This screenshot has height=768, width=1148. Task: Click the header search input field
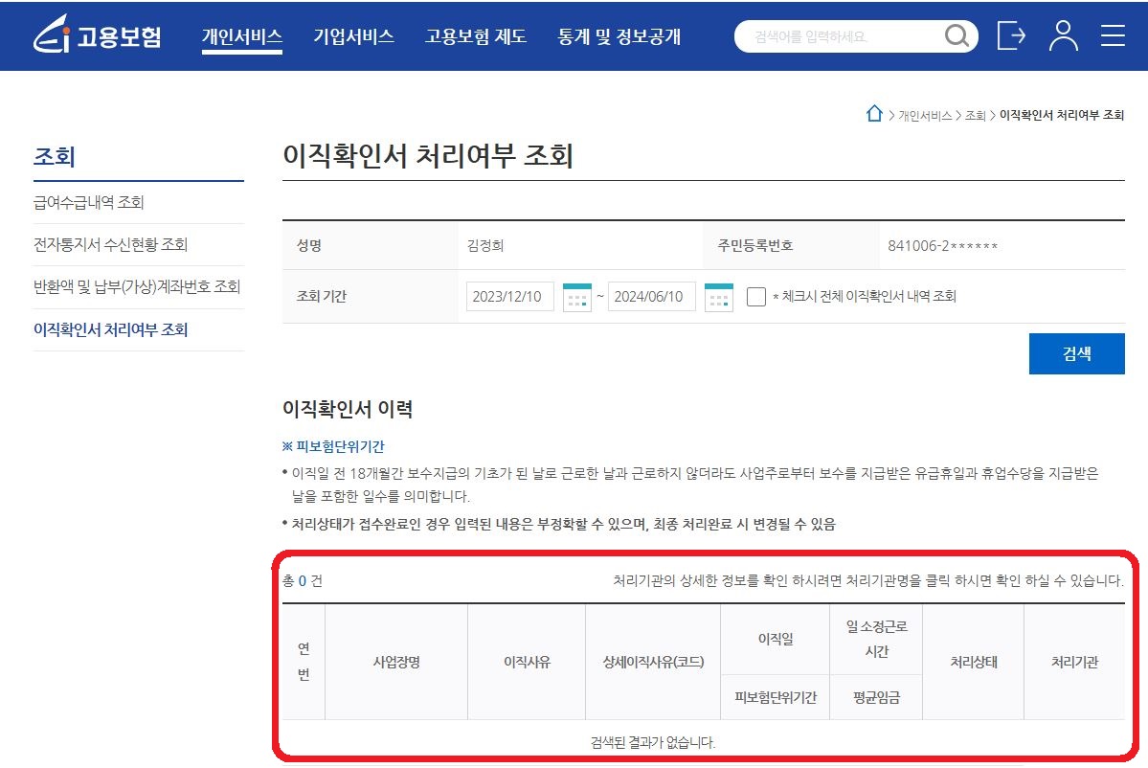pos(843,35)
